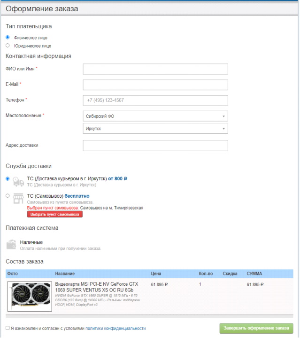Choose the Самовывоз delivery radio button
The height and width of the screenshot is (338, 300).
tap(8, 195)
